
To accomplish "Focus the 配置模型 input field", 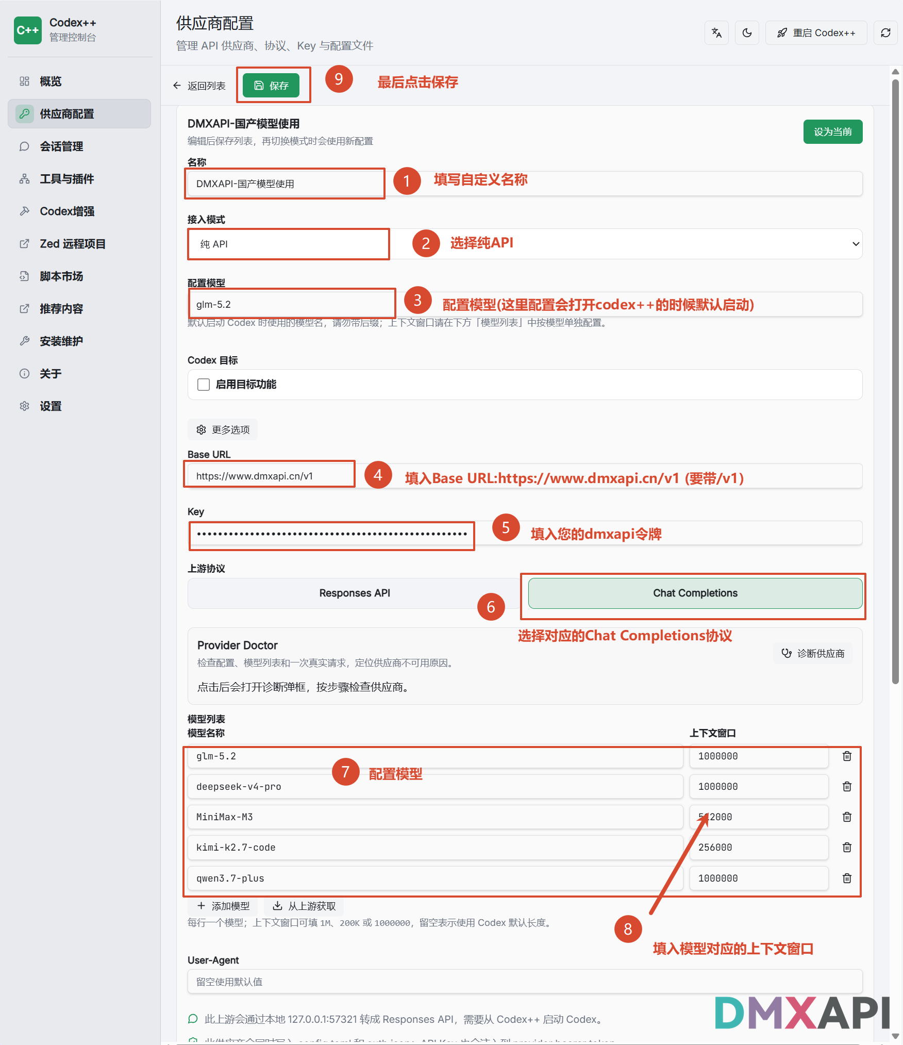I will [x=525, y=305].
